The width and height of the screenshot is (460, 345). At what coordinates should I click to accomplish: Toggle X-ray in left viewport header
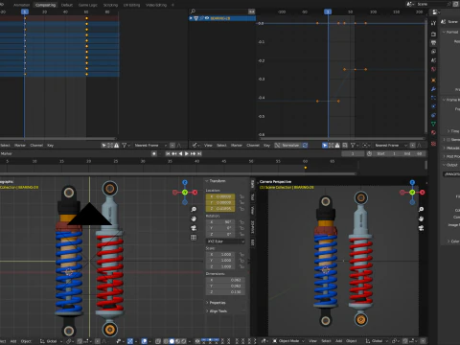(x=158, y=341)
